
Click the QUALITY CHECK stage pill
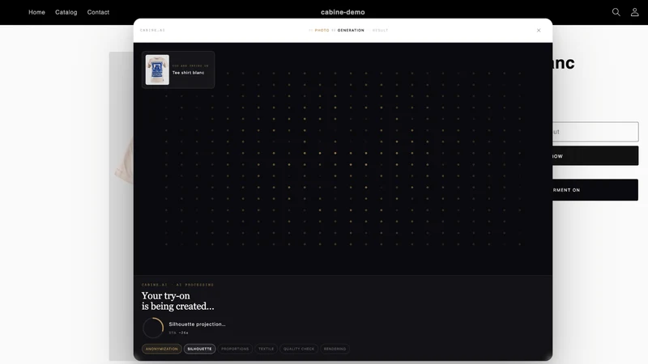coord(299,349)
